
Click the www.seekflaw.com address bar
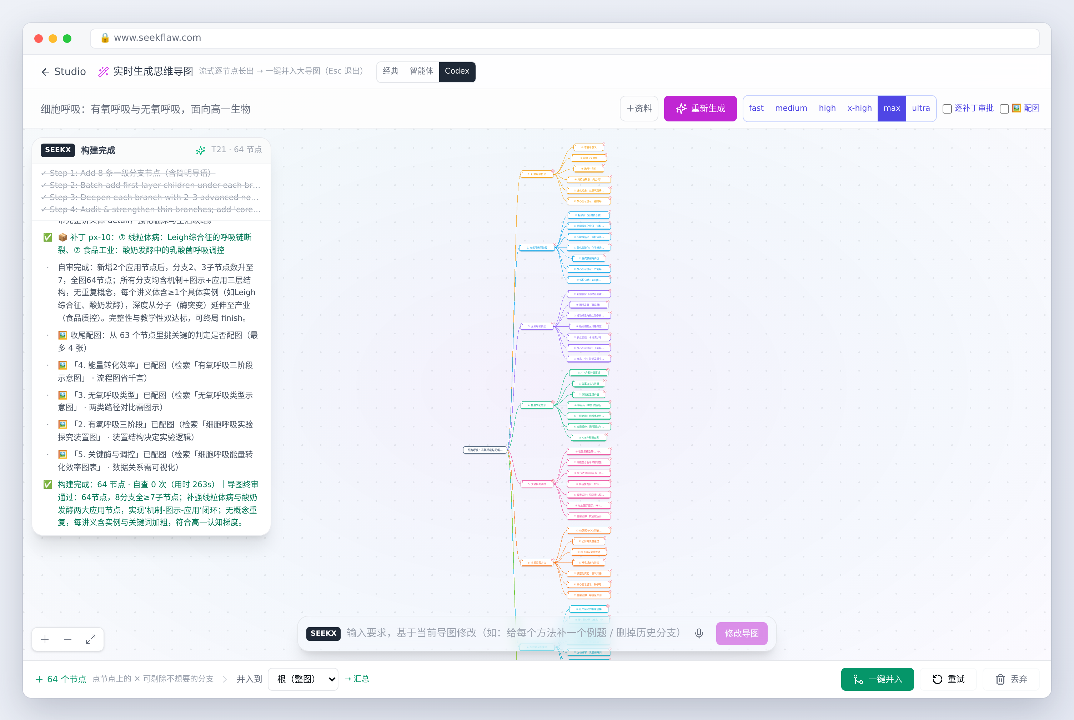click(564, 38)
